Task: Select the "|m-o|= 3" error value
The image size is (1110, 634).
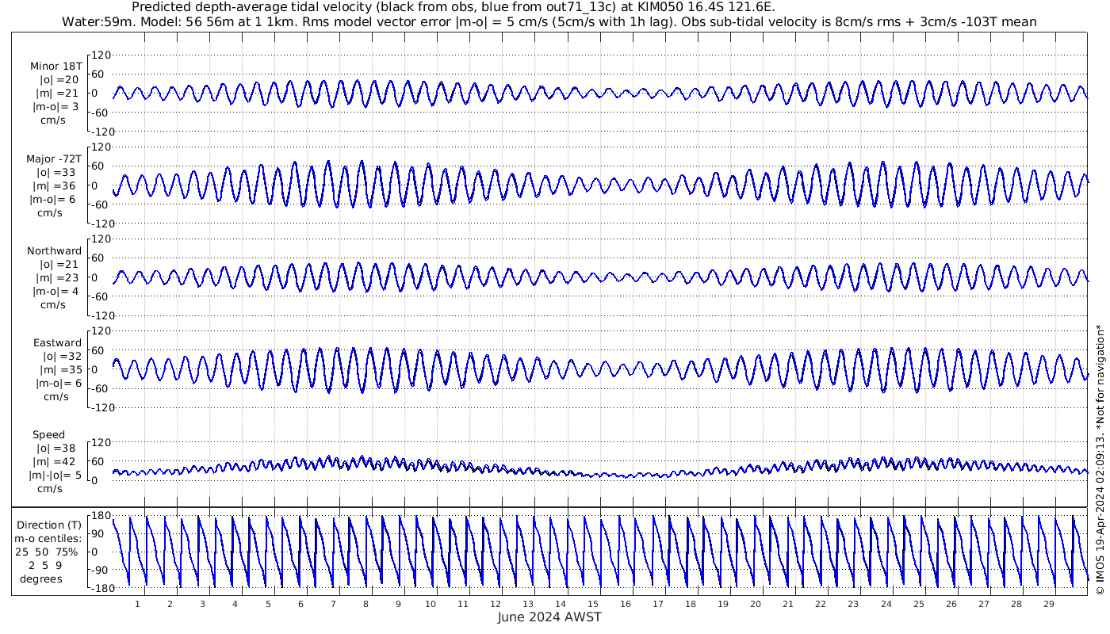Action: coord(55,106)
